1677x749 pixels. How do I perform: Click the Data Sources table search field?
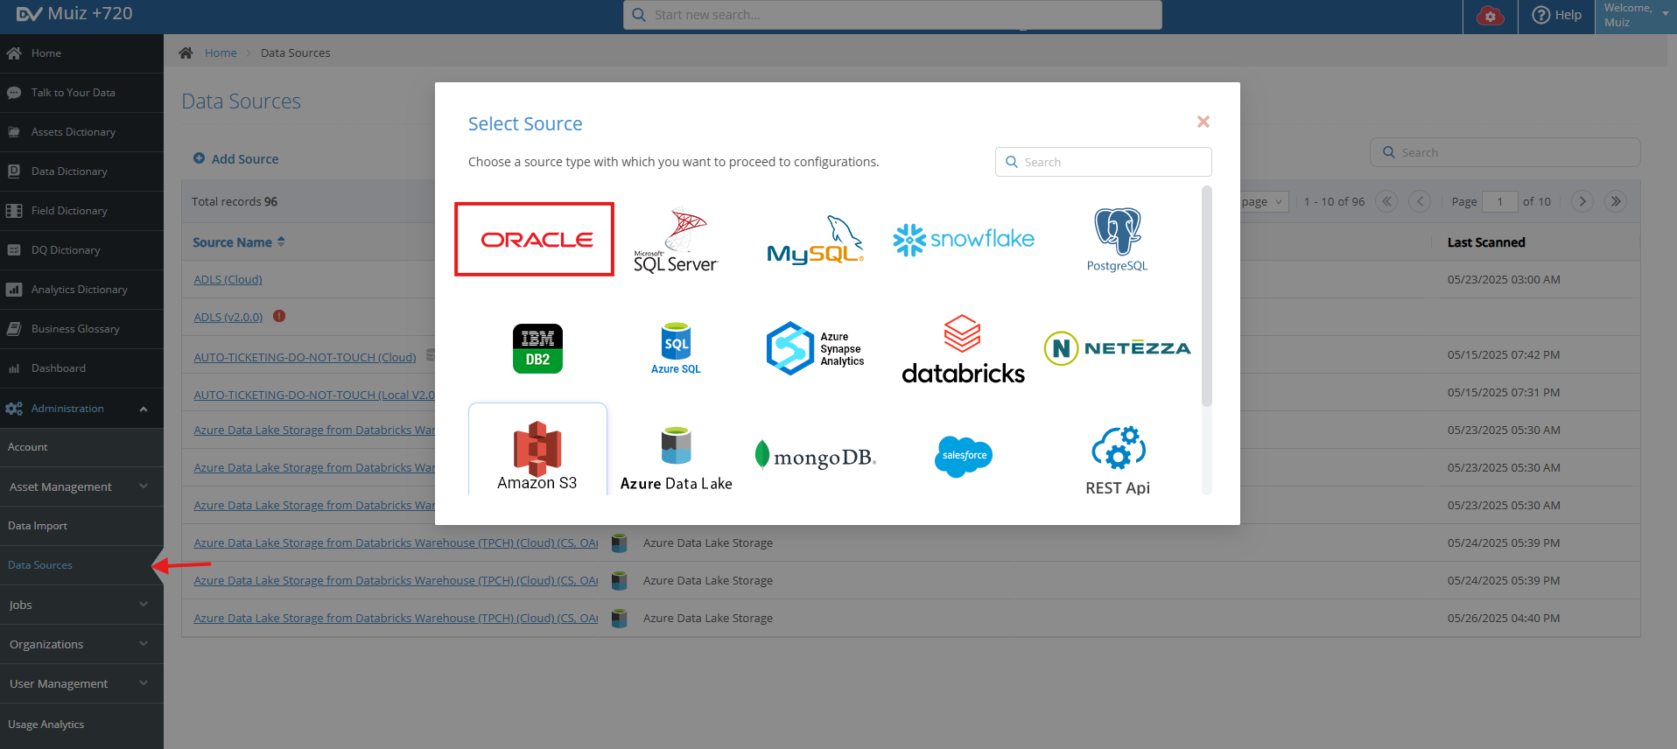(x=1505, y=152)
